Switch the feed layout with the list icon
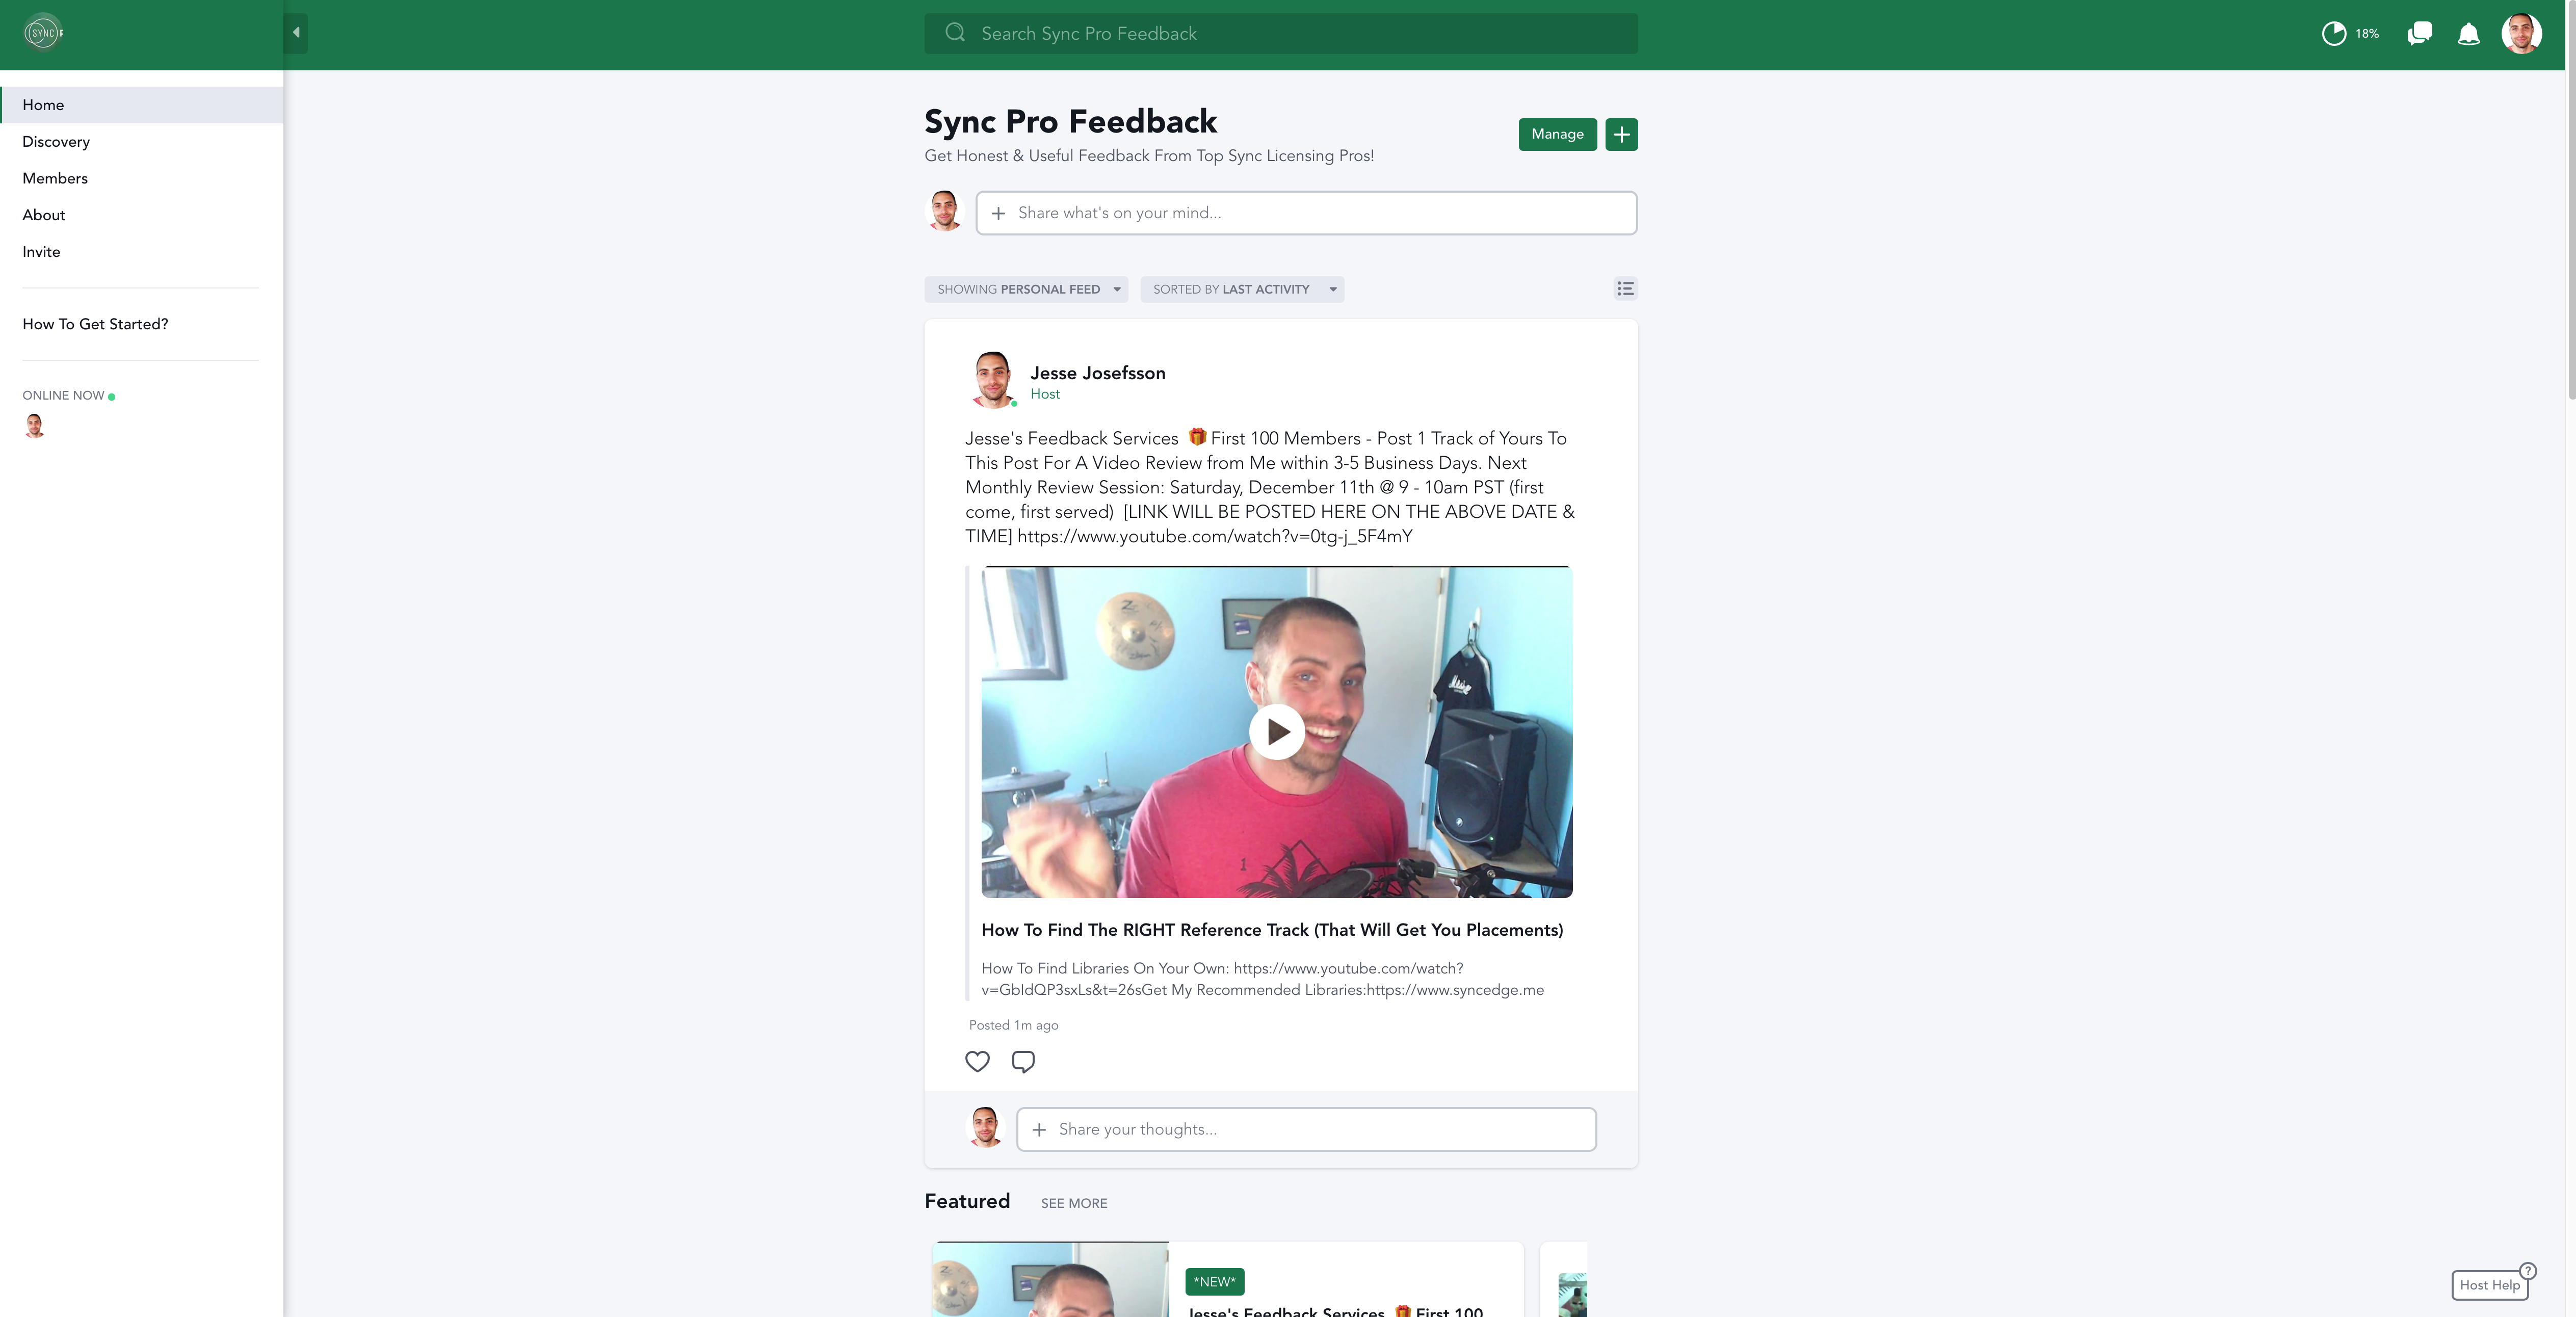Screen dimensions: 2576x1317 tap(1625, 289)
